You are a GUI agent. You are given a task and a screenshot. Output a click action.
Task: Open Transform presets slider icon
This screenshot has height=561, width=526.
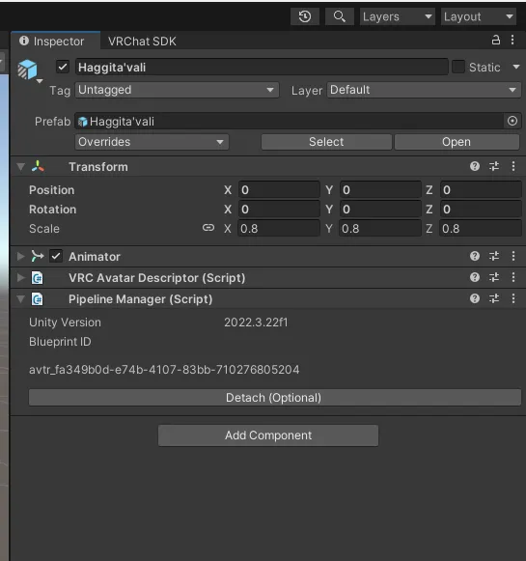[494, 166]
